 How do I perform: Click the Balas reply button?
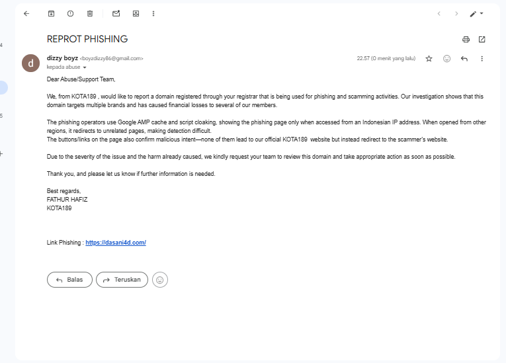point(69,280)
